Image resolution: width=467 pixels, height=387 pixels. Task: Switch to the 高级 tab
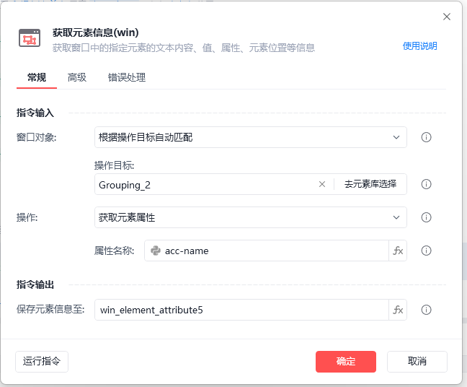(77, 77)
